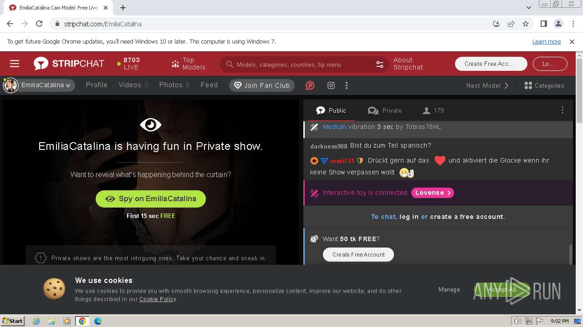Open the tab search dropdown arrow
Image resolution: width=583 pixels, height=327 pixels.
click(529, 8)
